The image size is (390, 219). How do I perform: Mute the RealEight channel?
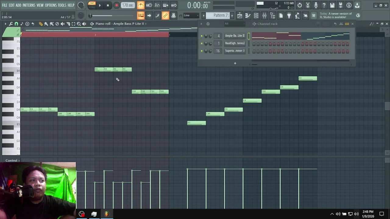[x=201, y=43]
